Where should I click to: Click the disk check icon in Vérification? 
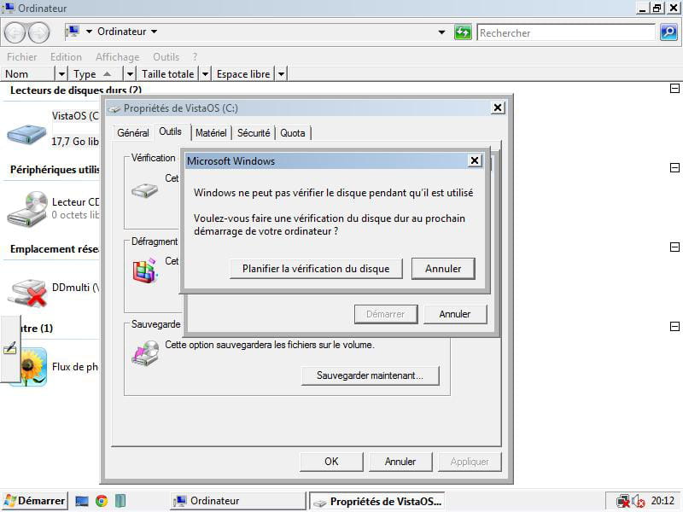(144, 190)
